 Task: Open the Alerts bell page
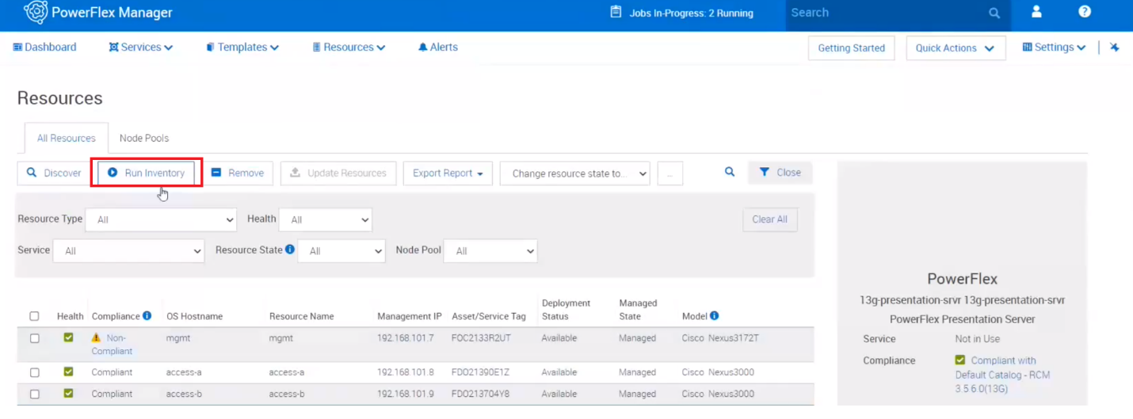pyautogui.click(x=438, y=48)
